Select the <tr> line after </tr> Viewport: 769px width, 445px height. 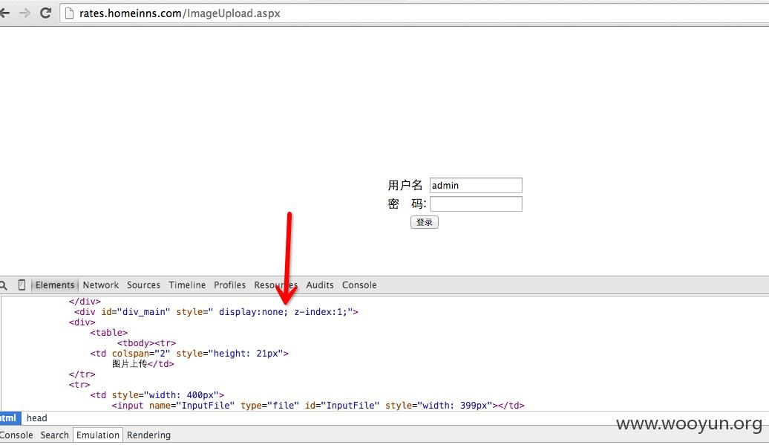click(79, 385)
